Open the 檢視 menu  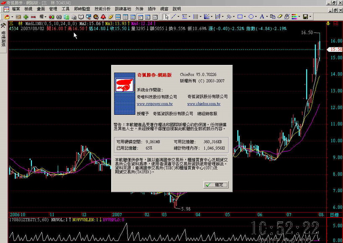click(x=28, y=9)
